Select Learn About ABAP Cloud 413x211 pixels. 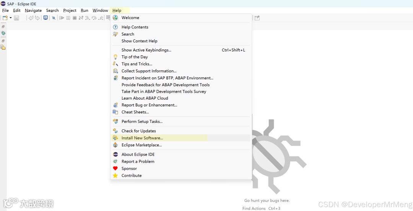pos(181,98)
